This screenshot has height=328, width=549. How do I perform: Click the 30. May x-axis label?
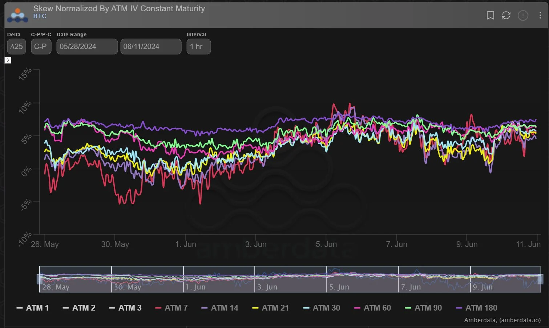115,244
